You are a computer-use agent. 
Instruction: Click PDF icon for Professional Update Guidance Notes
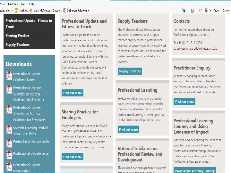point(9,75)
